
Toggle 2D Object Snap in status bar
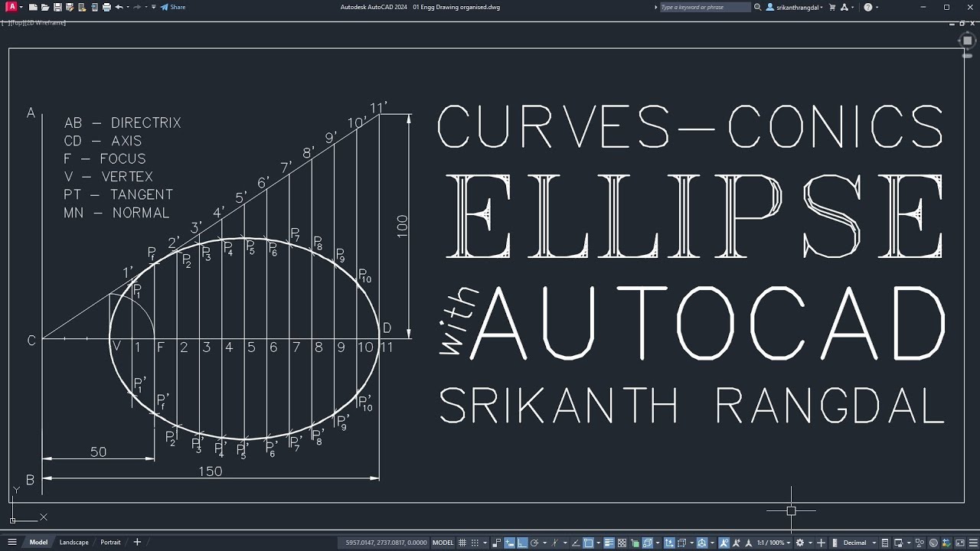588,543
